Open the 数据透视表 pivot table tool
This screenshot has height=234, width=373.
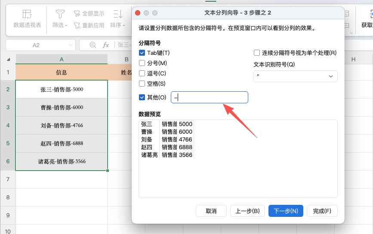(x=27, y=19)
